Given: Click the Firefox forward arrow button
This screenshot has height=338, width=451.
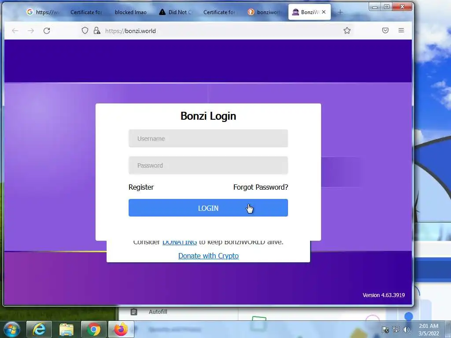Looking at the screenshot, I should coord(31,31).
